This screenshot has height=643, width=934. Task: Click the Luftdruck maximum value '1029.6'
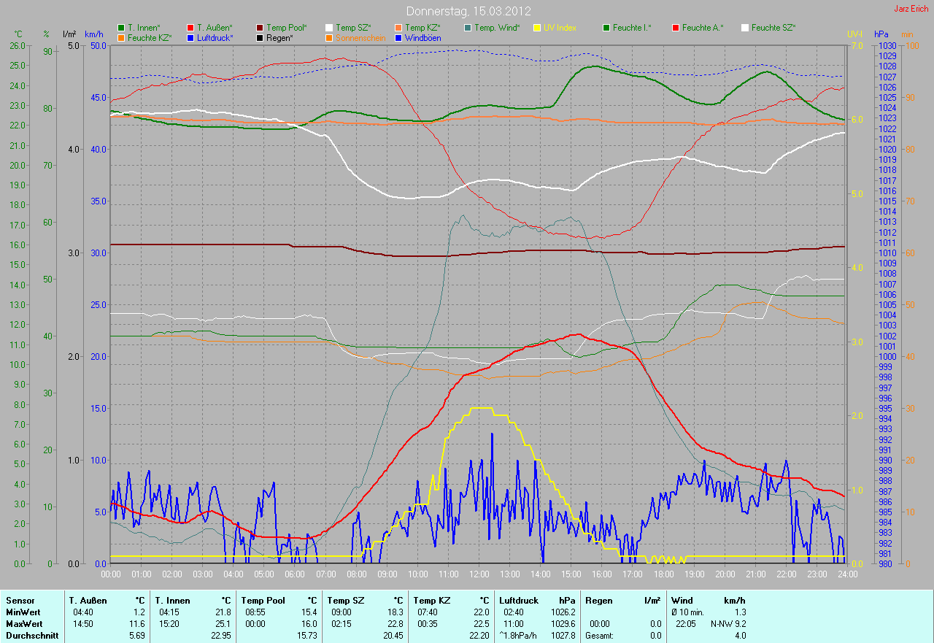point(563,624)
